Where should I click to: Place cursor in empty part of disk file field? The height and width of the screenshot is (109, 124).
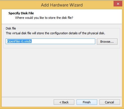(x=63, y=41)
